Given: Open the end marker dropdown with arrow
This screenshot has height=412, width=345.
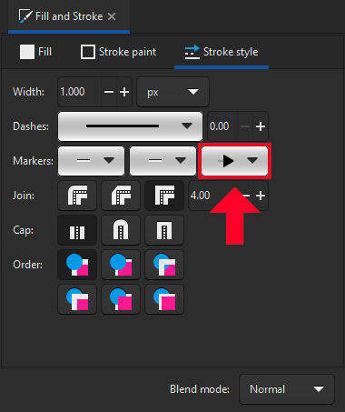Looking at the screenshot, I should pos(234,161).
